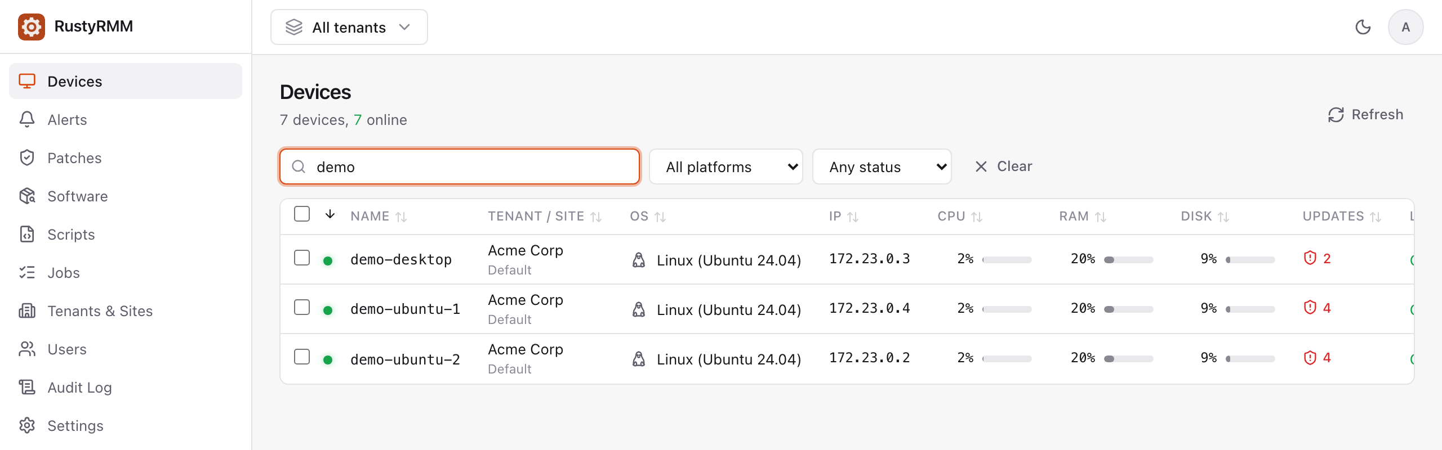Open the demo-ubuntu-1 device name
Viewport: 1442px width, 450px height.
pos(405,309)
